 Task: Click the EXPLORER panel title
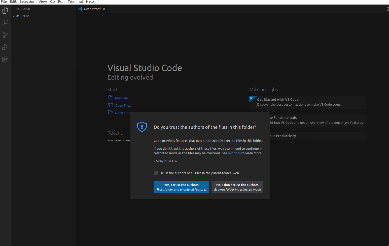(x=23, y=9)
